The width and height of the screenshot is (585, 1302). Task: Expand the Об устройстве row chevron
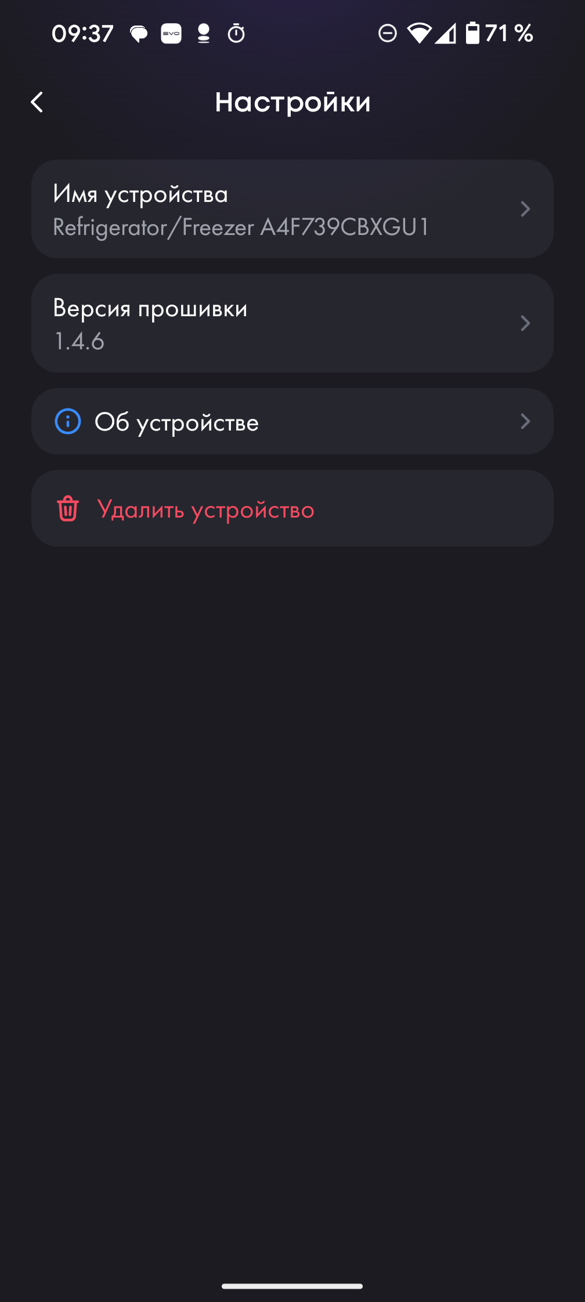525,421
